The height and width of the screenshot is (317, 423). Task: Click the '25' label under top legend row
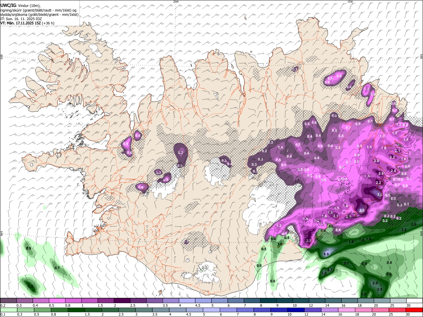coord(391,305)
